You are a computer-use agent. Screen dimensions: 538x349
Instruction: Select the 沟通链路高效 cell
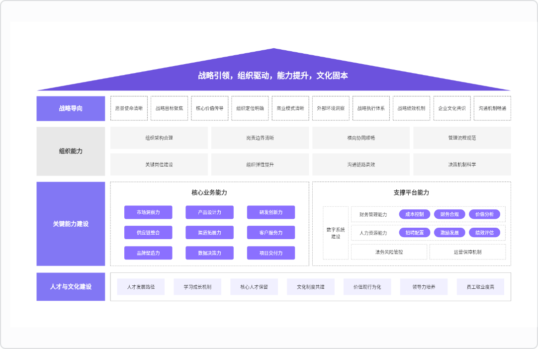(x=361, y=165)
